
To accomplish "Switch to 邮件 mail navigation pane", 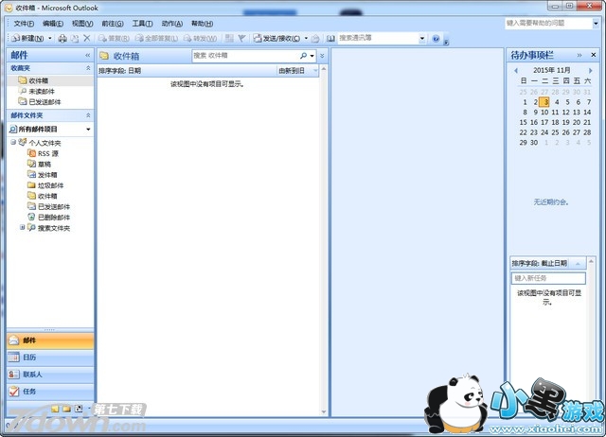I will [x=50, y=341].
